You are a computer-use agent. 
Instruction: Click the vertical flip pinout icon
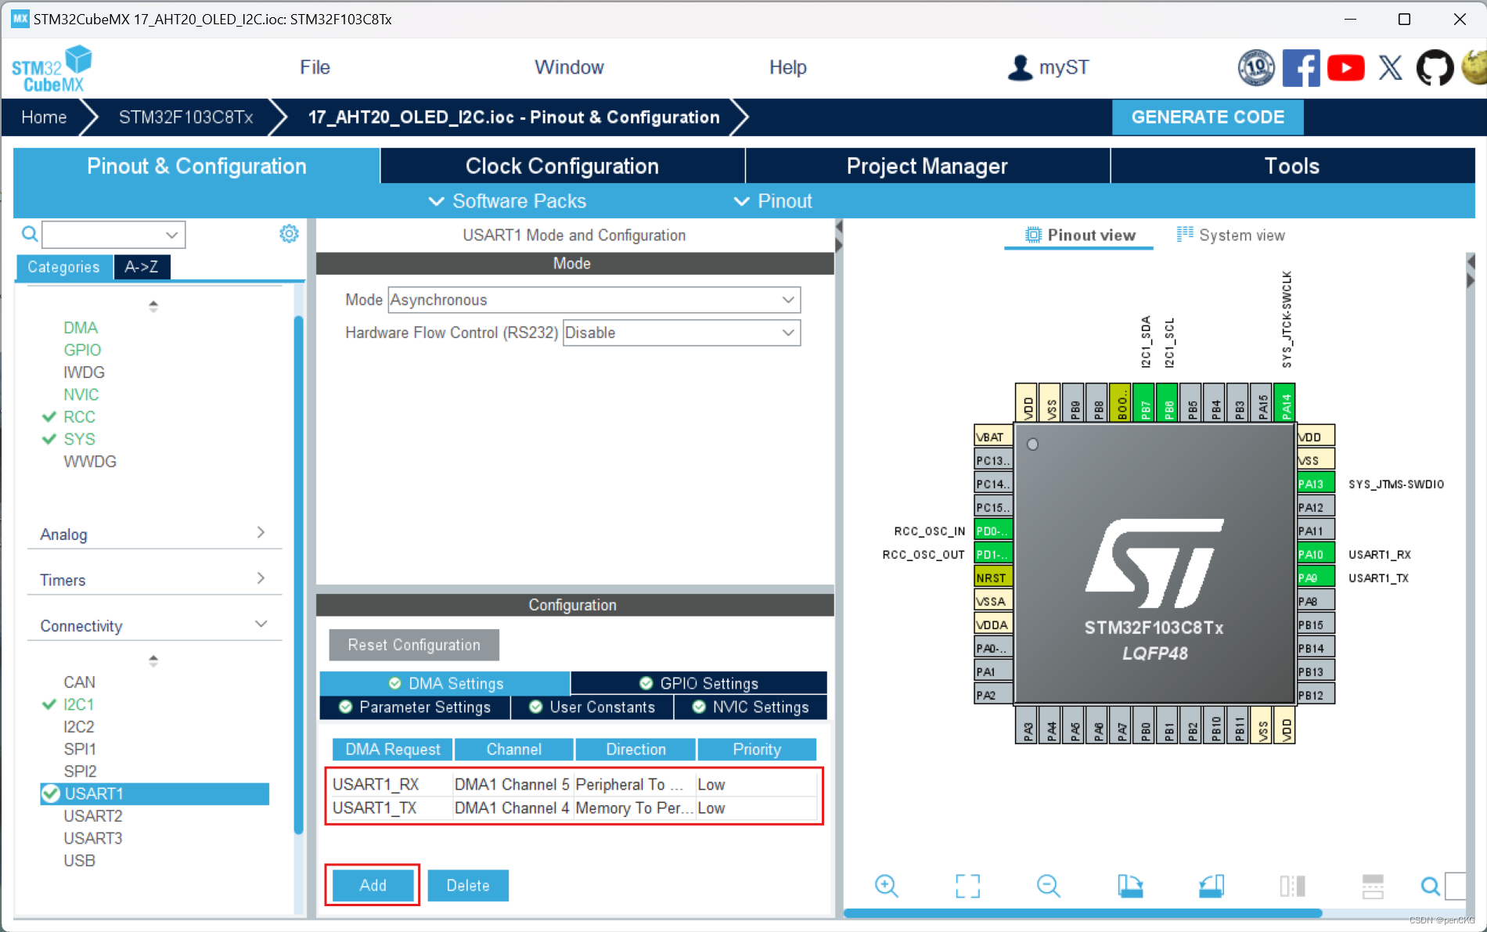1373,886
